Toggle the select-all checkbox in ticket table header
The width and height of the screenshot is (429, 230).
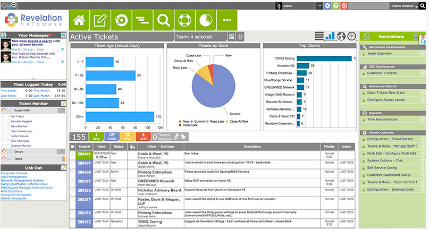tap(72, 147)
